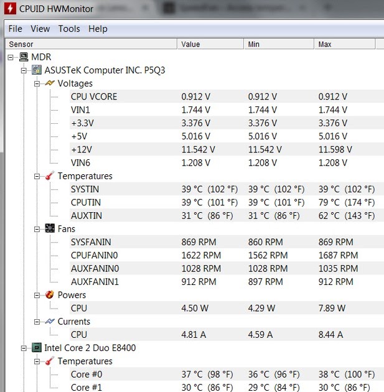384x392 pixels.
Task: Click the MDR tree label
Action: (41, 57)
